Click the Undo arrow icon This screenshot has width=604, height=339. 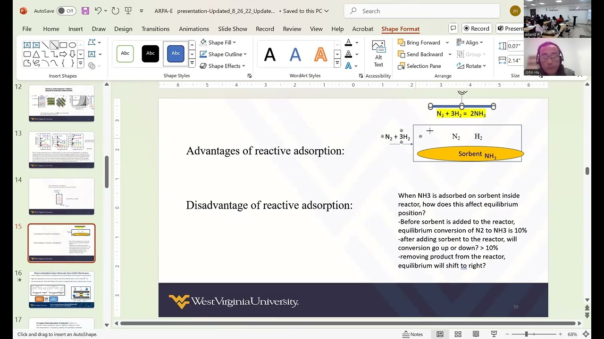click(x=98, y=11)
